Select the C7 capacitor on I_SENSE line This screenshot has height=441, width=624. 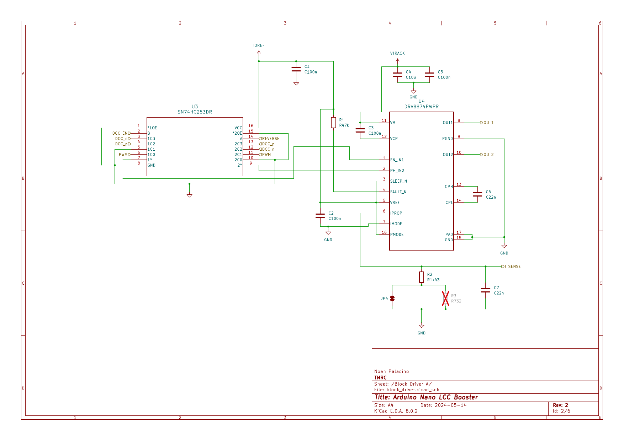pos(485,290)
